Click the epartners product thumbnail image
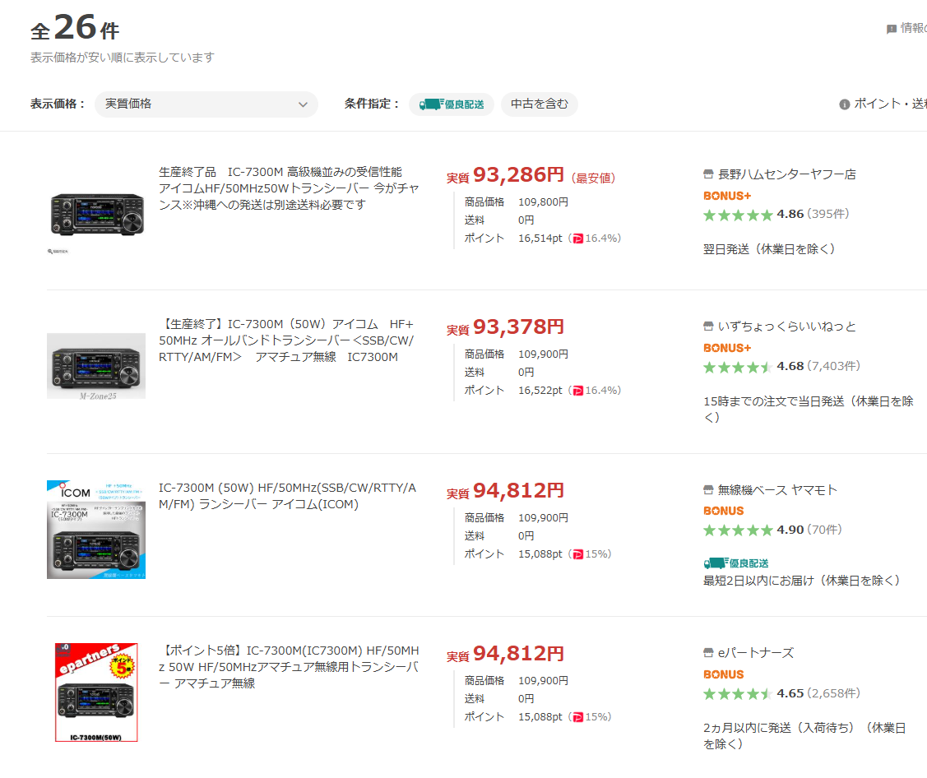Viewport: 927px width, 778px height. coord(96,692)
